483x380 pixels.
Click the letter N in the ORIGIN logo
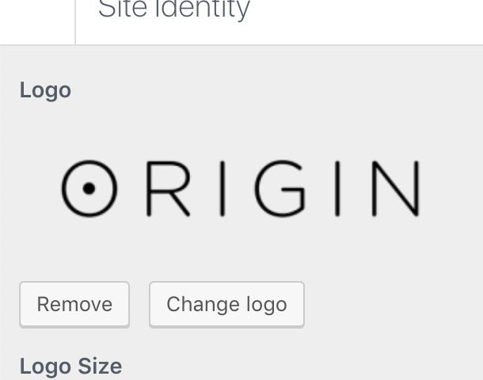[x=396, y=188]
